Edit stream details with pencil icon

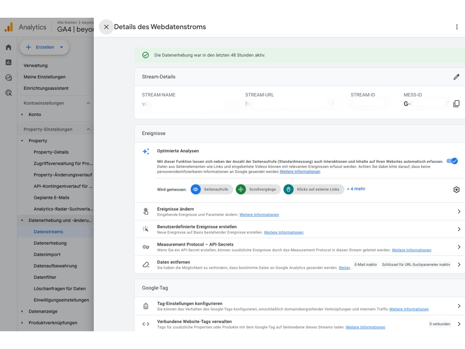coord(457,77)
